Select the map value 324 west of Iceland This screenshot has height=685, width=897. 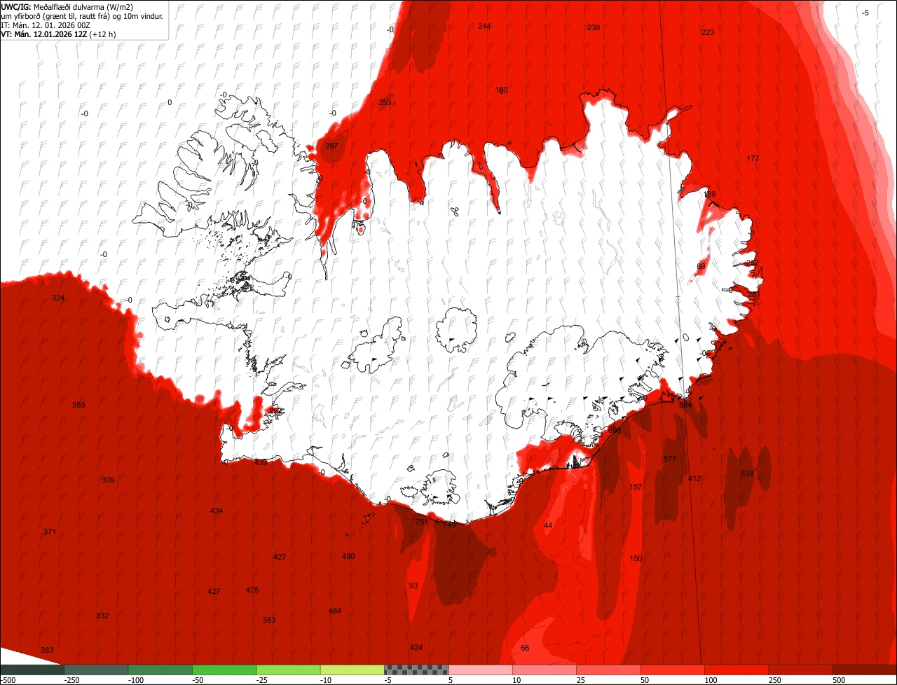(x=58, y=298)
